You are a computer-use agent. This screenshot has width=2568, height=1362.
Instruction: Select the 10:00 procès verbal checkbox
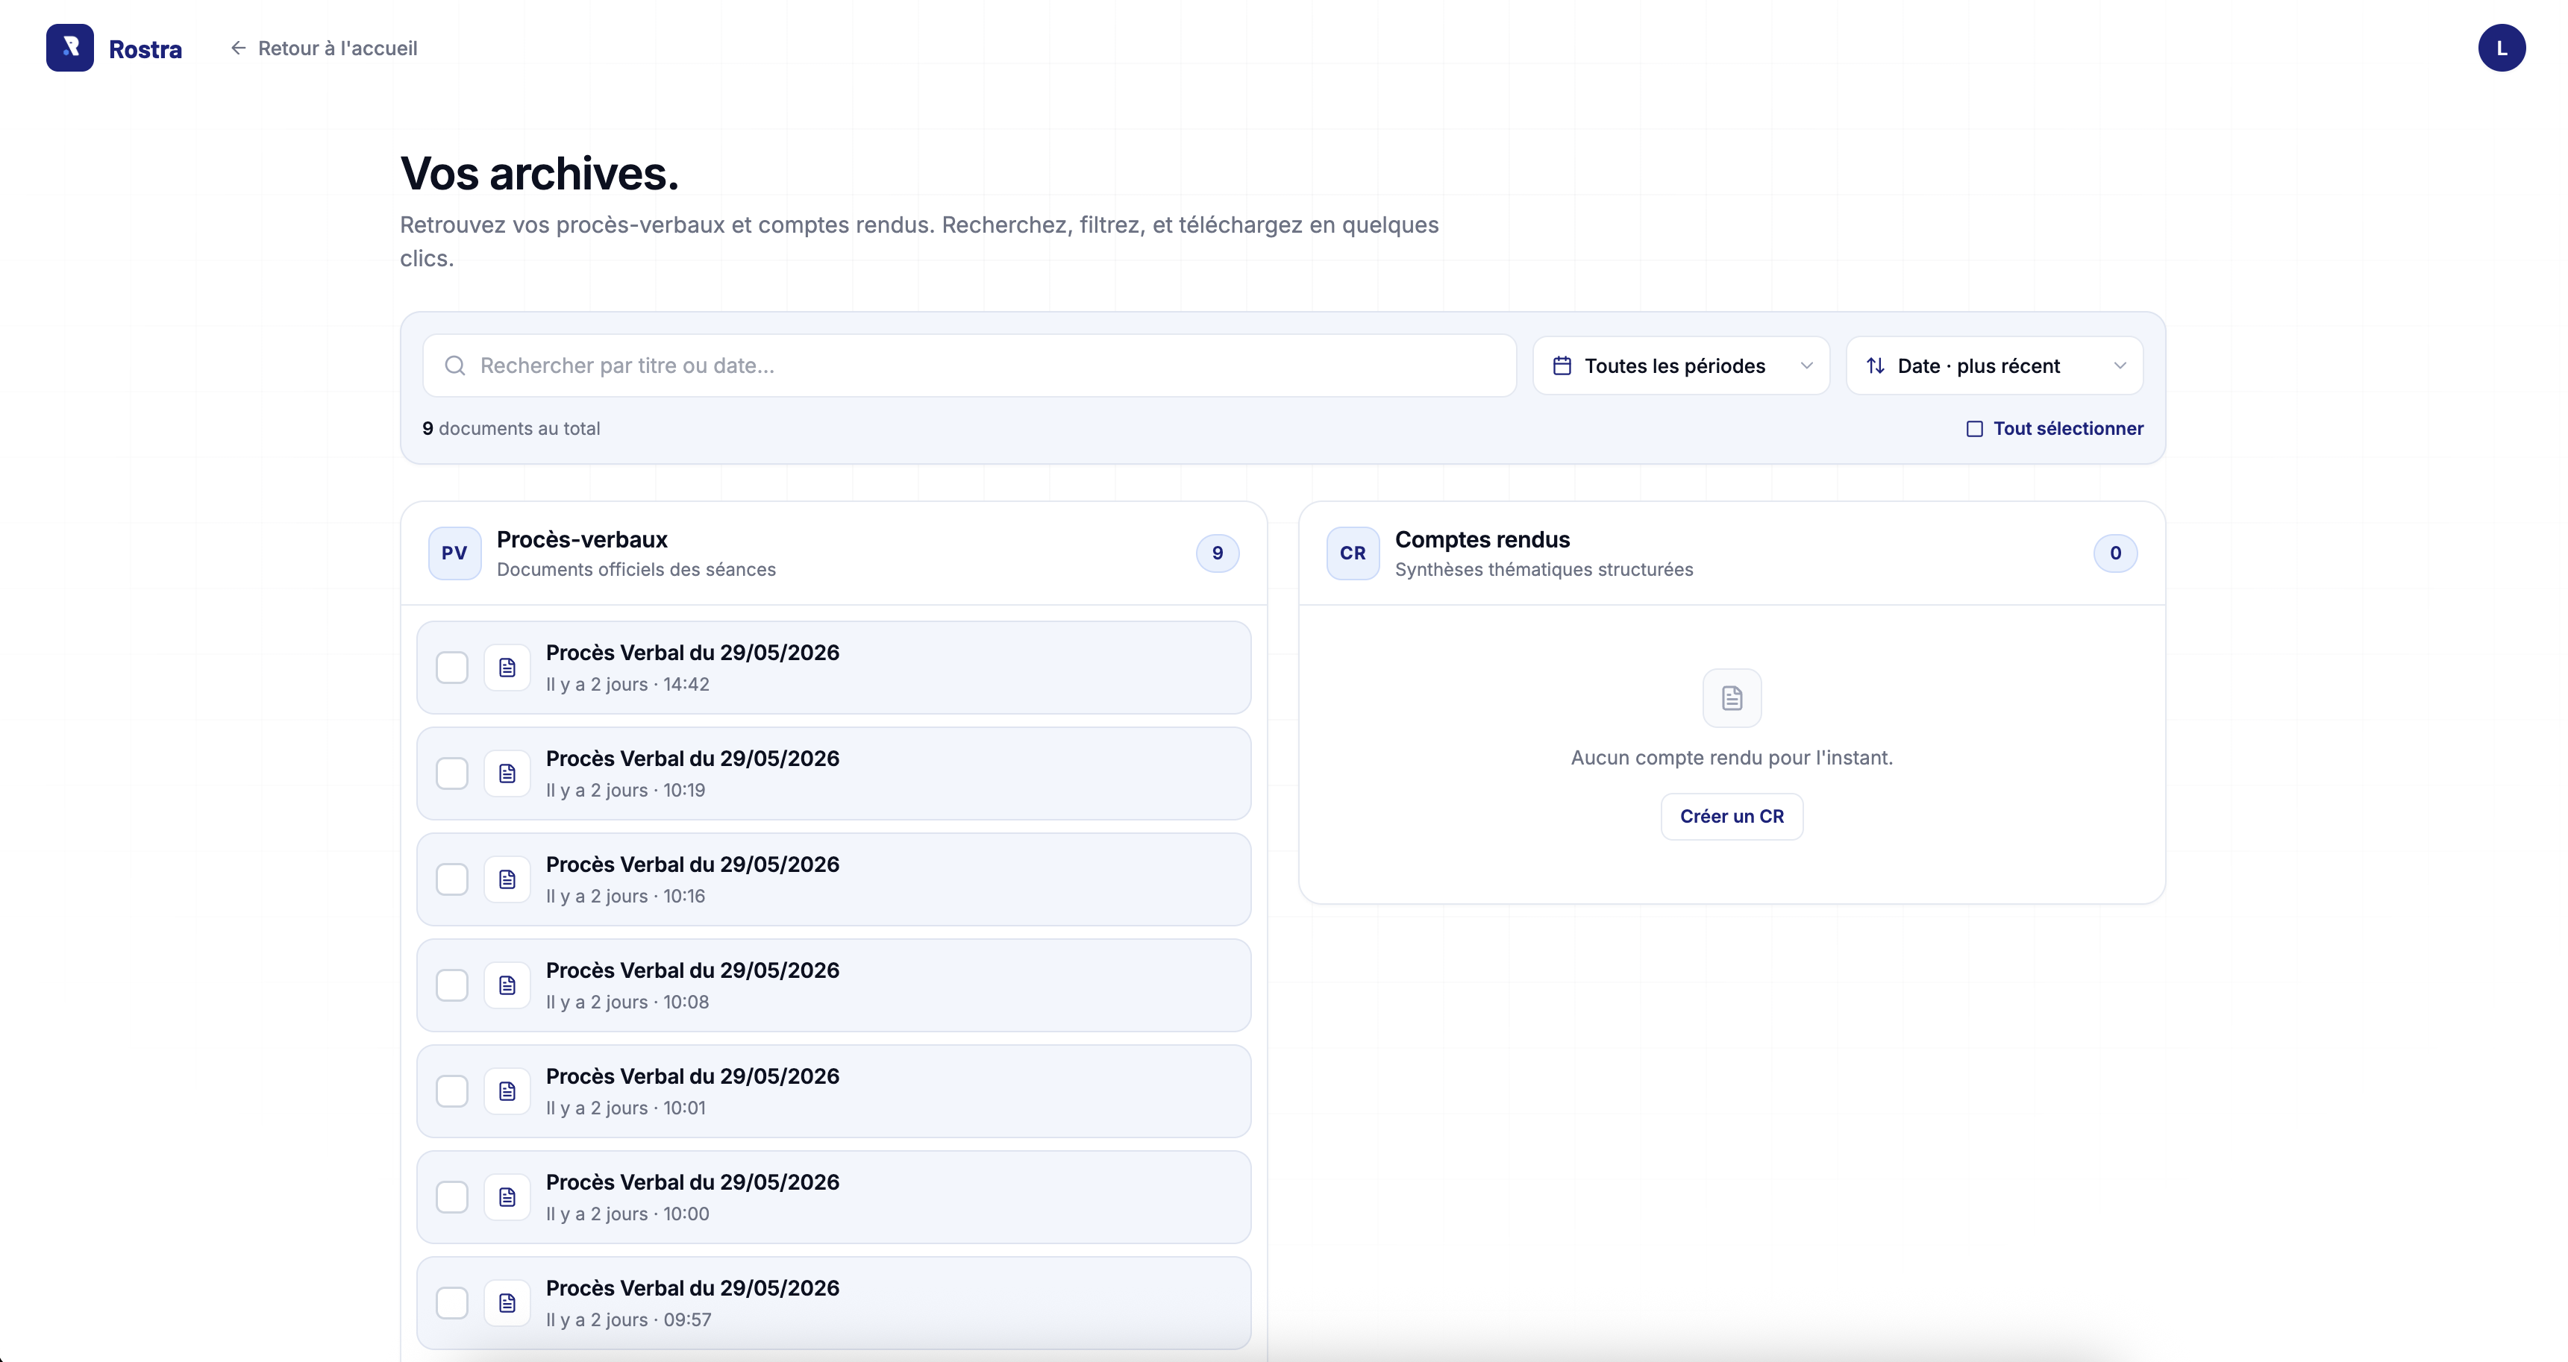click(453, 1198)
